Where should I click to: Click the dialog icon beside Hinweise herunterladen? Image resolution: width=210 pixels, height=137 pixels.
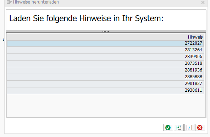(x=9, y=2)
